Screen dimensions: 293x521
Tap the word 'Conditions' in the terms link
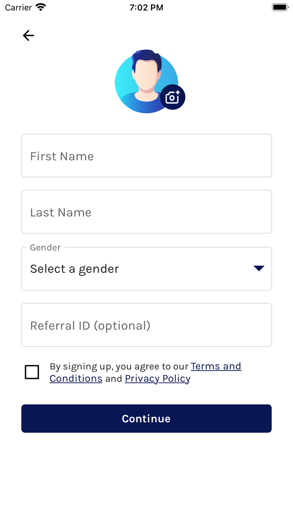click(x=76, y=379)
